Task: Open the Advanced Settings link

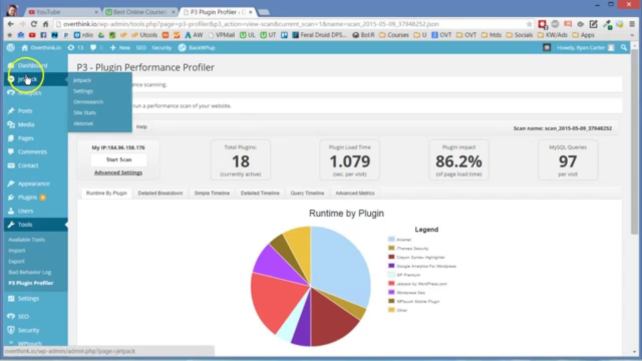Action: tap(118, 172)
